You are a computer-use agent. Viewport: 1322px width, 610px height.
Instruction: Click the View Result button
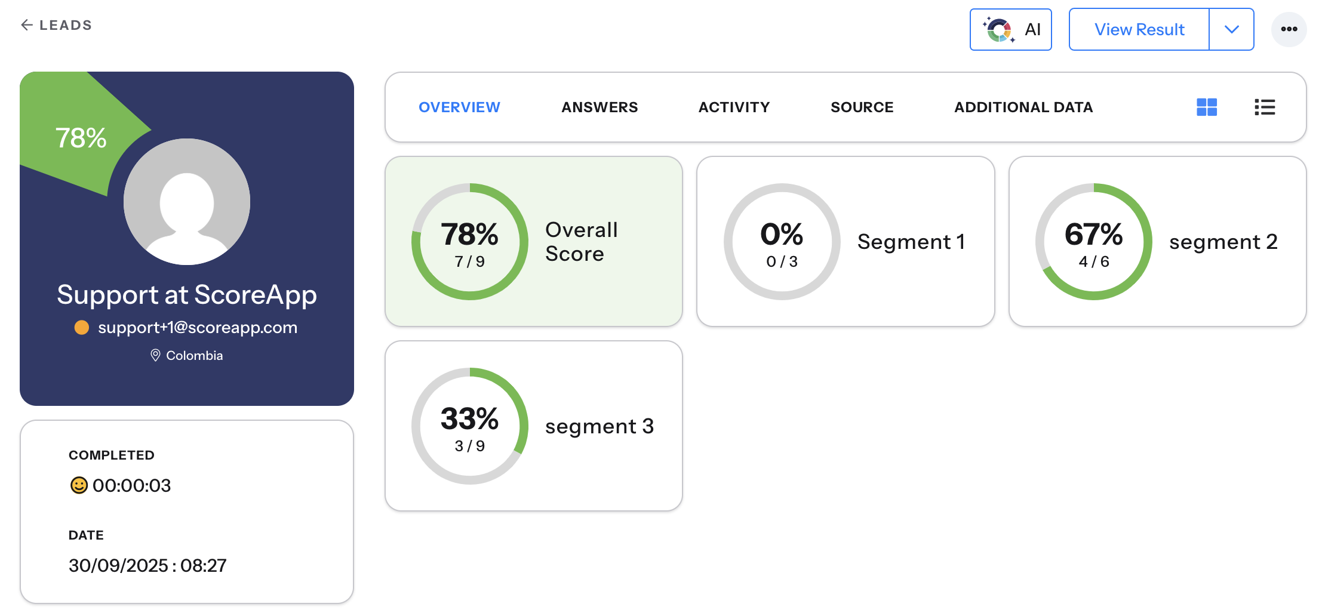pyautogui.click(x=1139, y=29)
